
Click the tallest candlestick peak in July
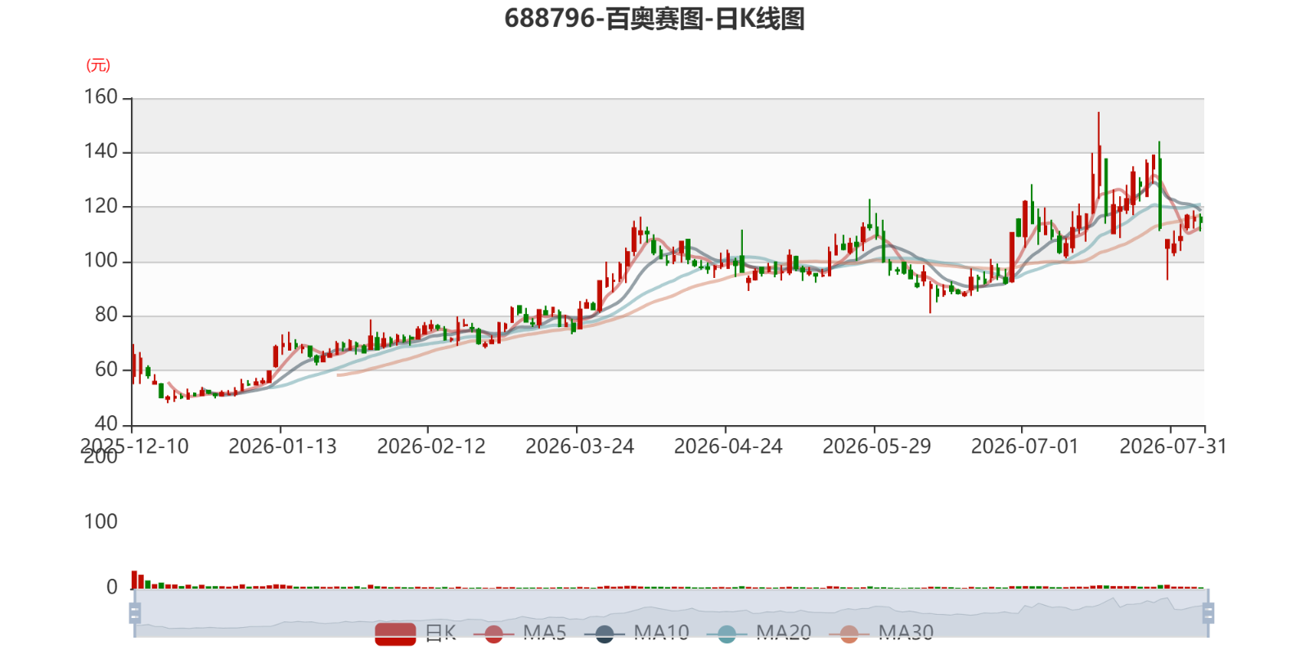point(1098,114)
